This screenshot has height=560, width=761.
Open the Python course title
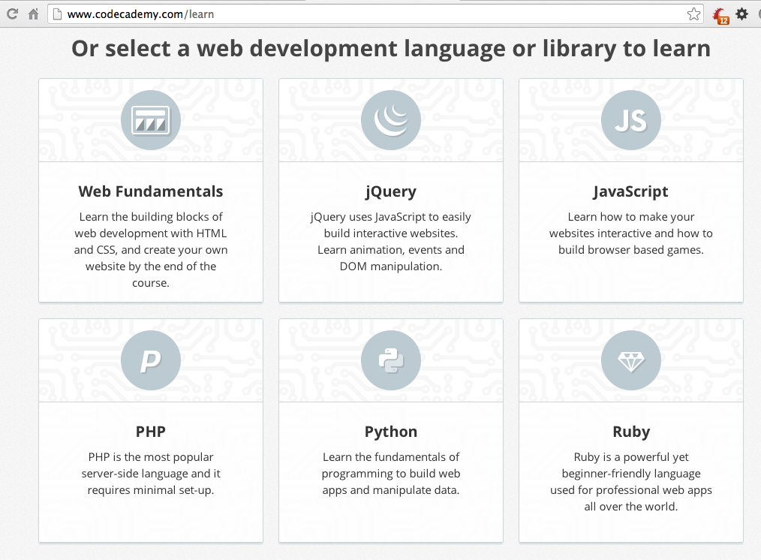(391, 432)
